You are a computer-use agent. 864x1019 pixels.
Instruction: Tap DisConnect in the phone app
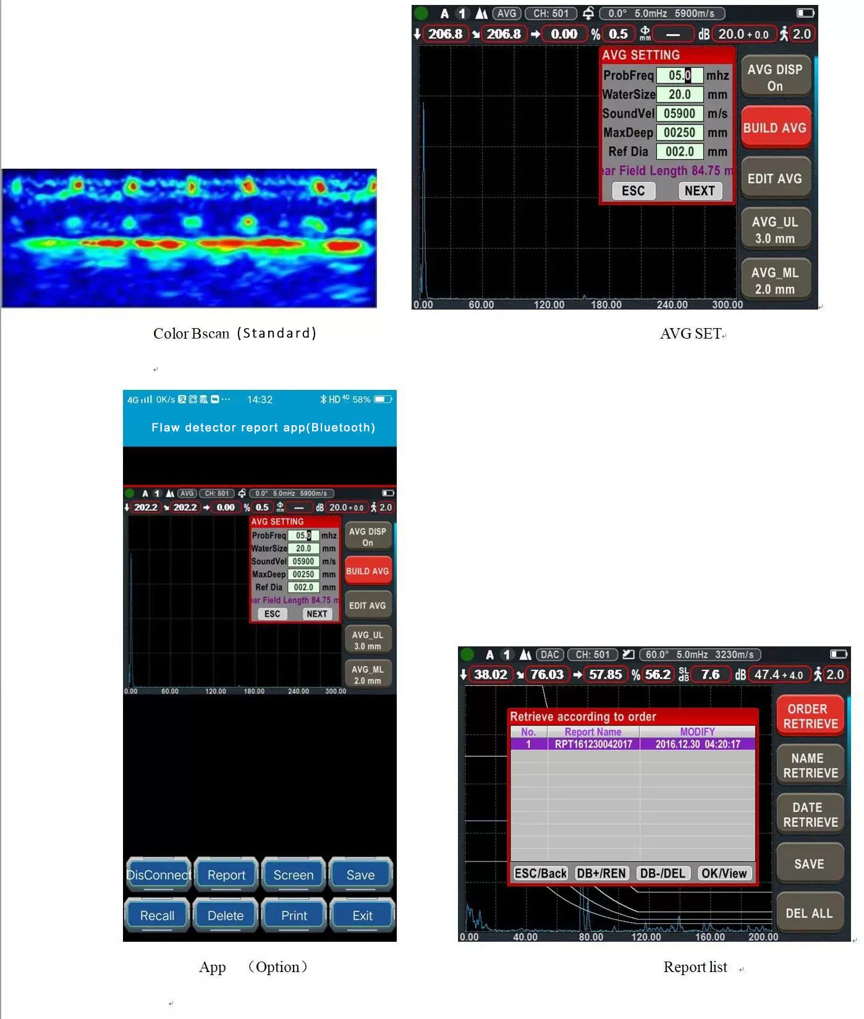158,875
